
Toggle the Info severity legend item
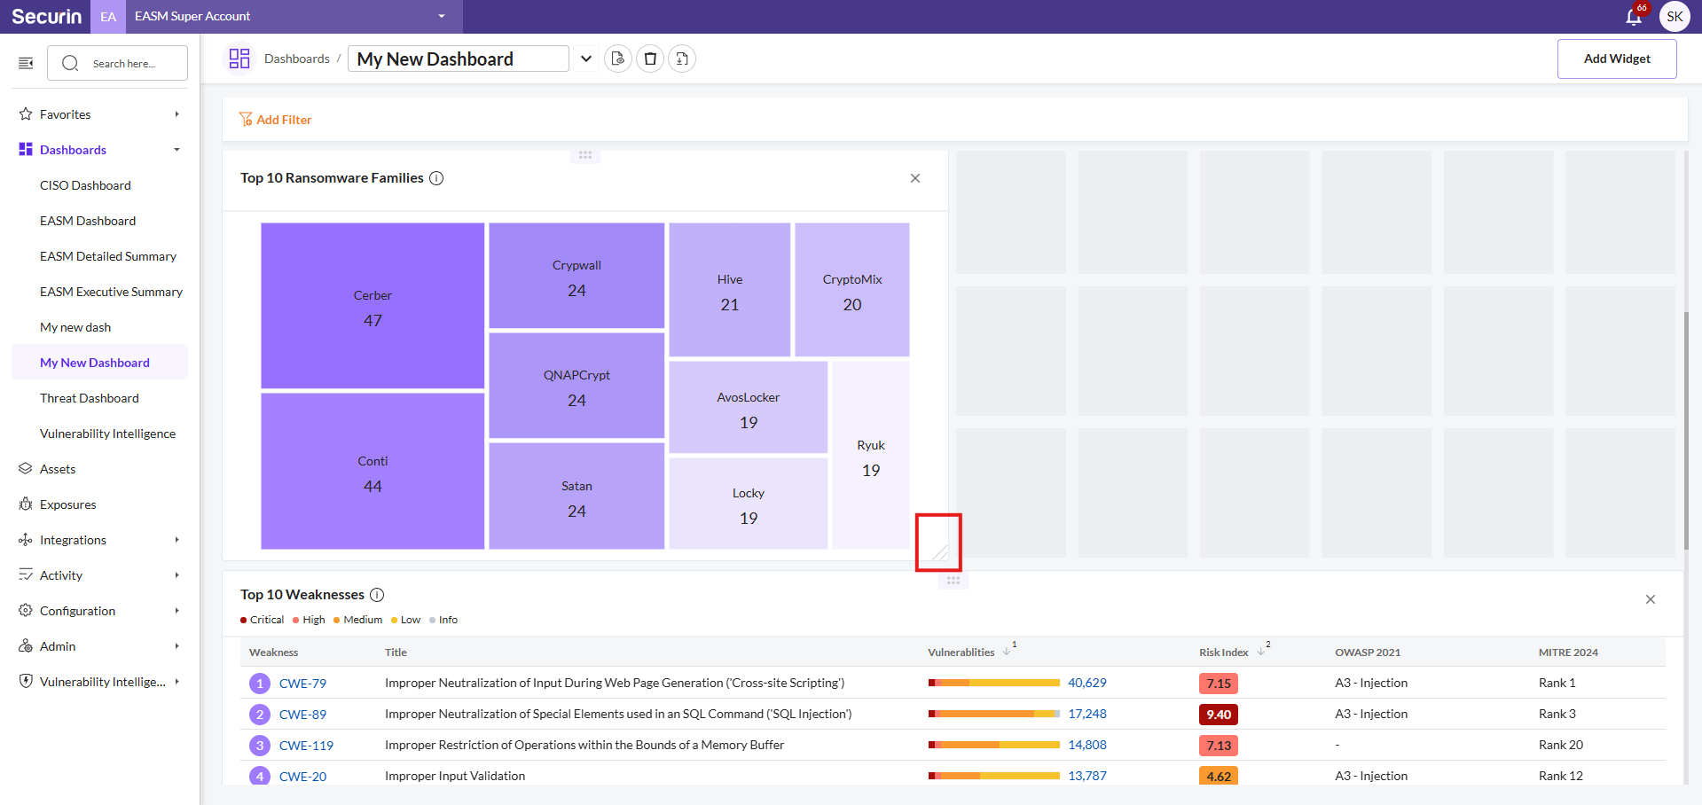443,620
